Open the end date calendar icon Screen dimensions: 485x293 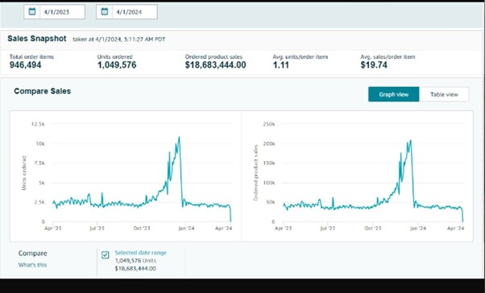pyautogui.click(x=105, y=12)
